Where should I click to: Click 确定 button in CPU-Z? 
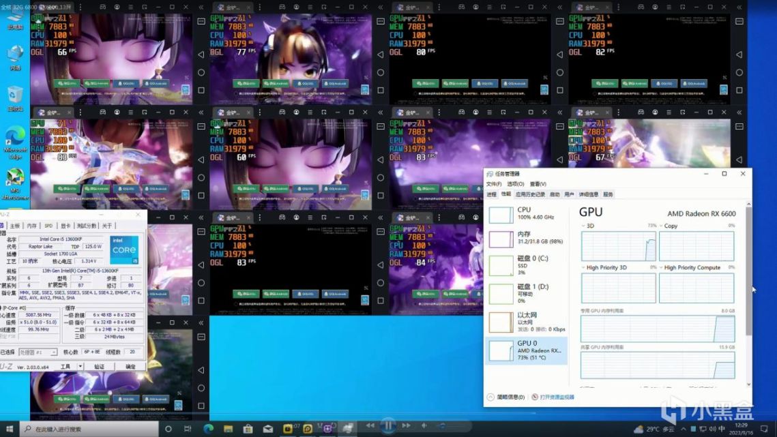point(130,367)
